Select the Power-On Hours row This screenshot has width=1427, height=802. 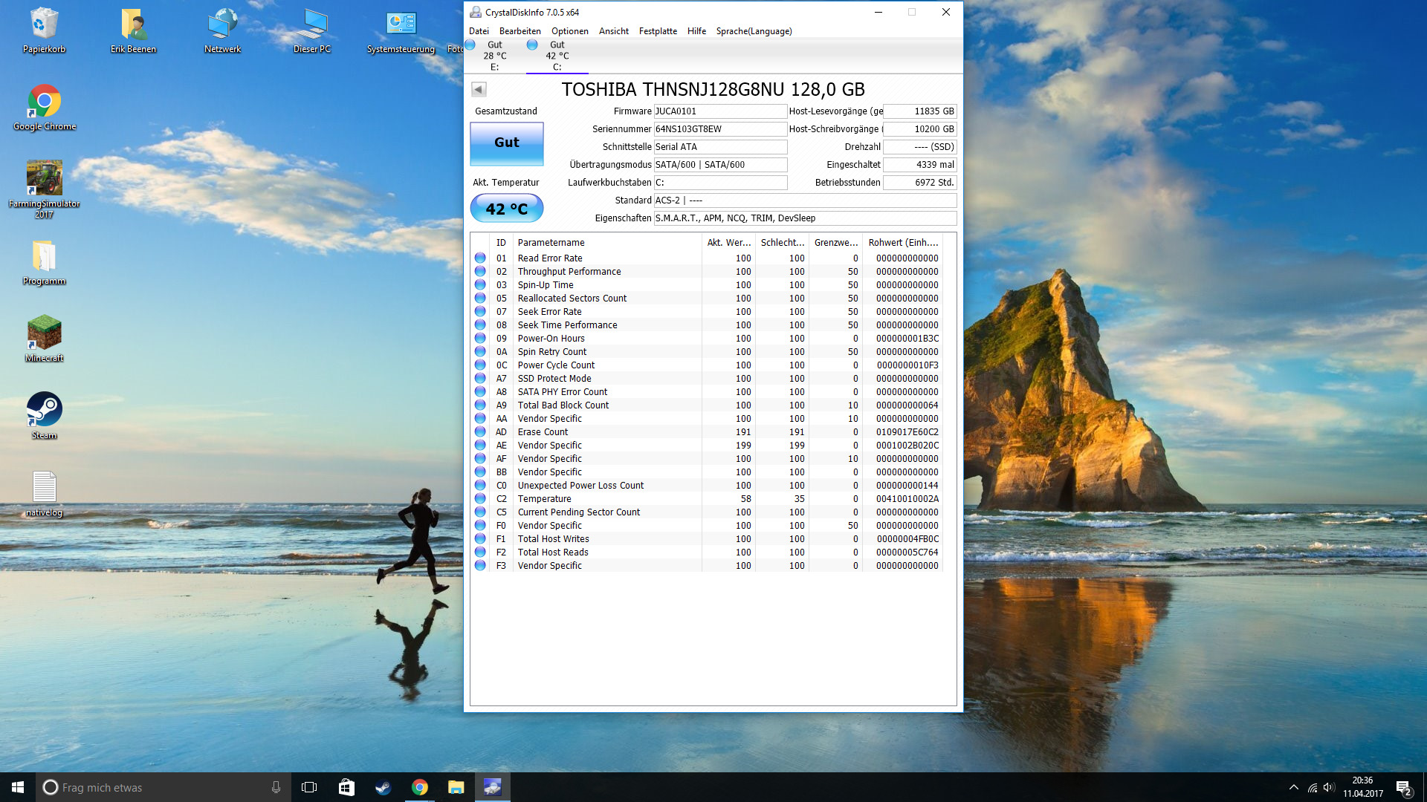(551, 339)
